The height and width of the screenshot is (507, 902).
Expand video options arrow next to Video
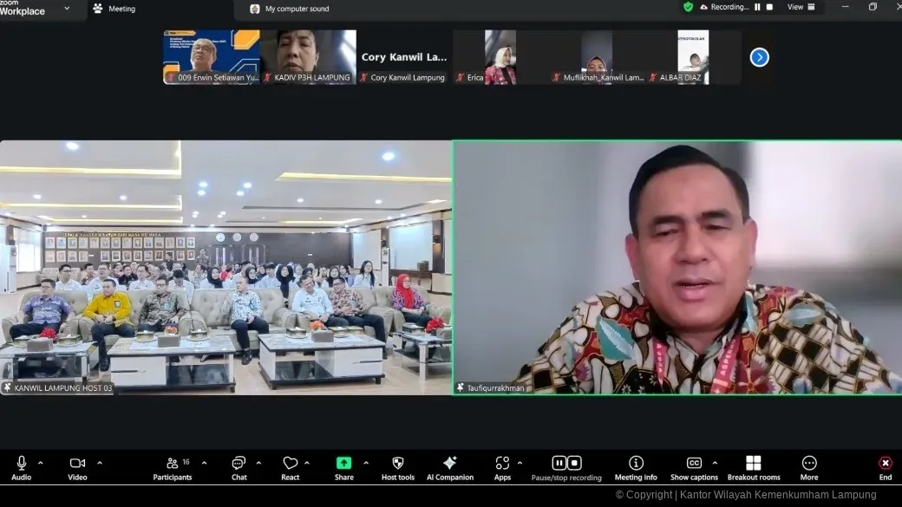[x=100, y=463]
